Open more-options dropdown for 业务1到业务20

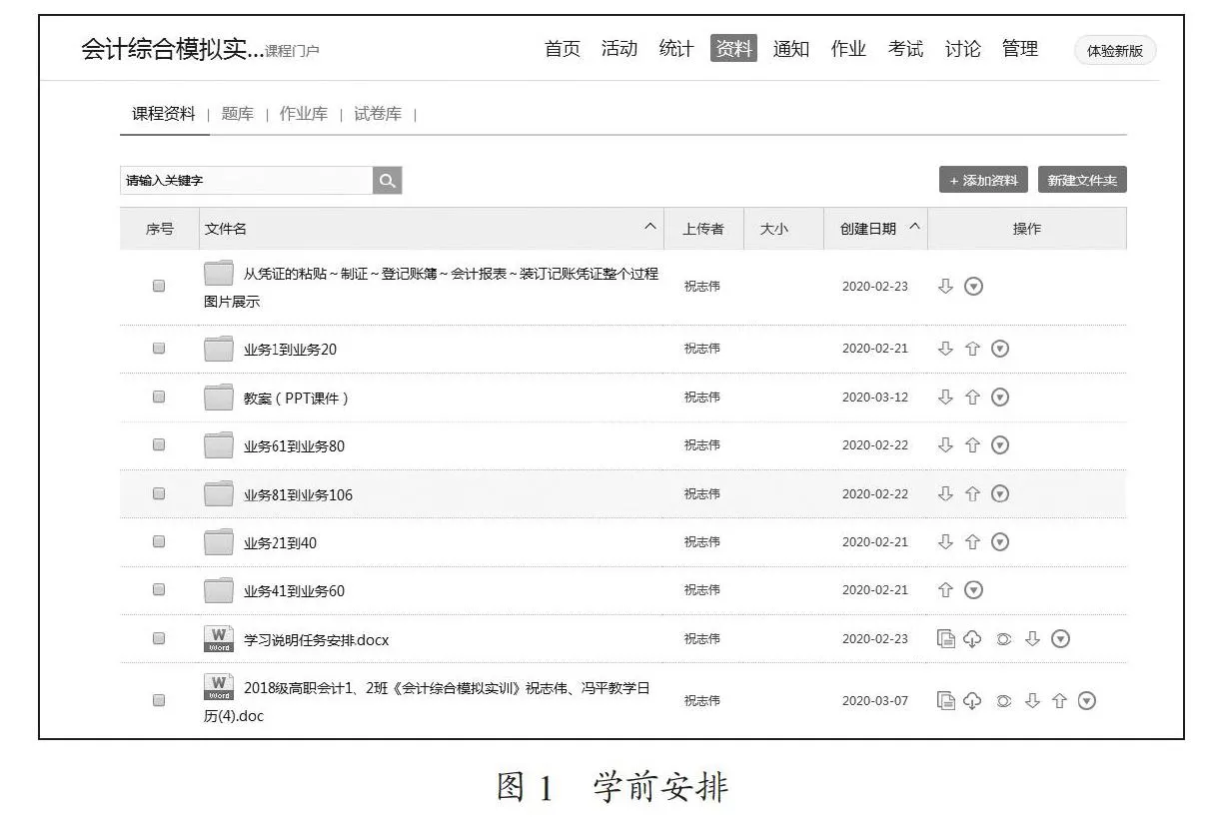[x=1000, y=349]
